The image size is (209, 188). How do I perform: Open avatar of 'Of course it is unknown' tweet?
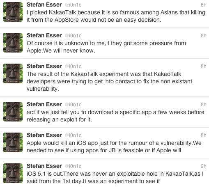(x=13, y=43)
